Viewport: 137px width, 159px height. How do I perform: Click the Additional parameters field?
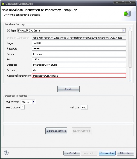79,76
